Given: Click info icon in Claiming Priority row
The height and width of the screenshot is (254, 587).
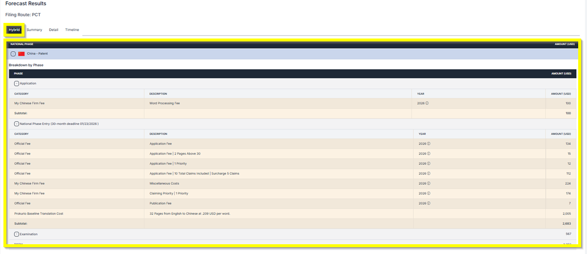Looking at the screenshot, I should point(428,194).
